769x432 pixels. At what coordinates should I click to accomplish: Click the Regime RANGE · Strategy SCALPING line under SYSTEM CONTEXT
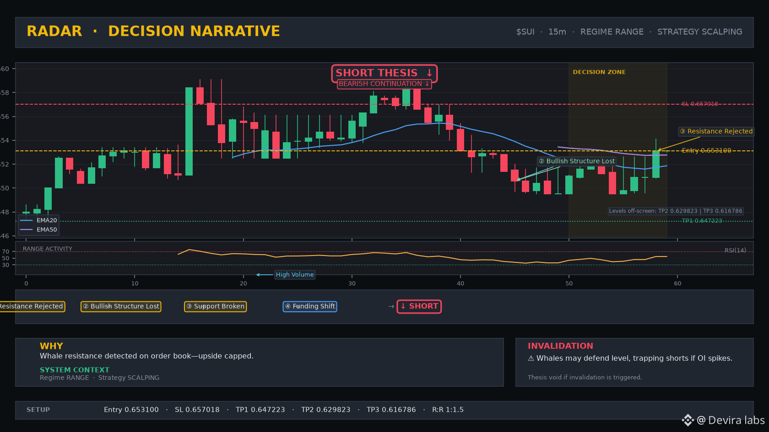(100, 378)
